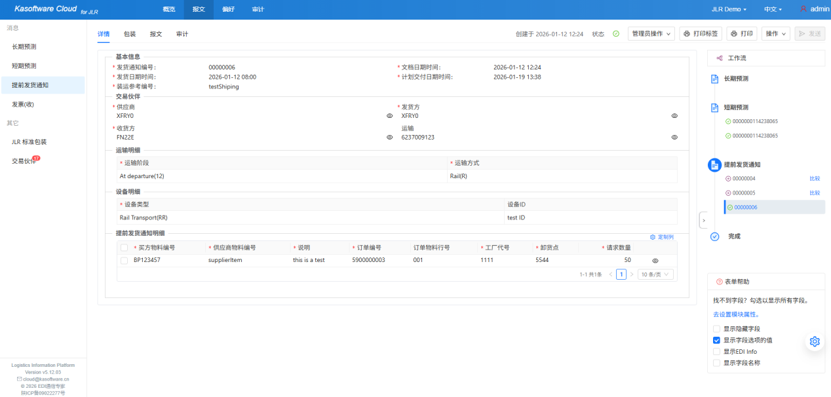
Task: Open the customize columns (定制列) option
Action: tap(661, 237)
